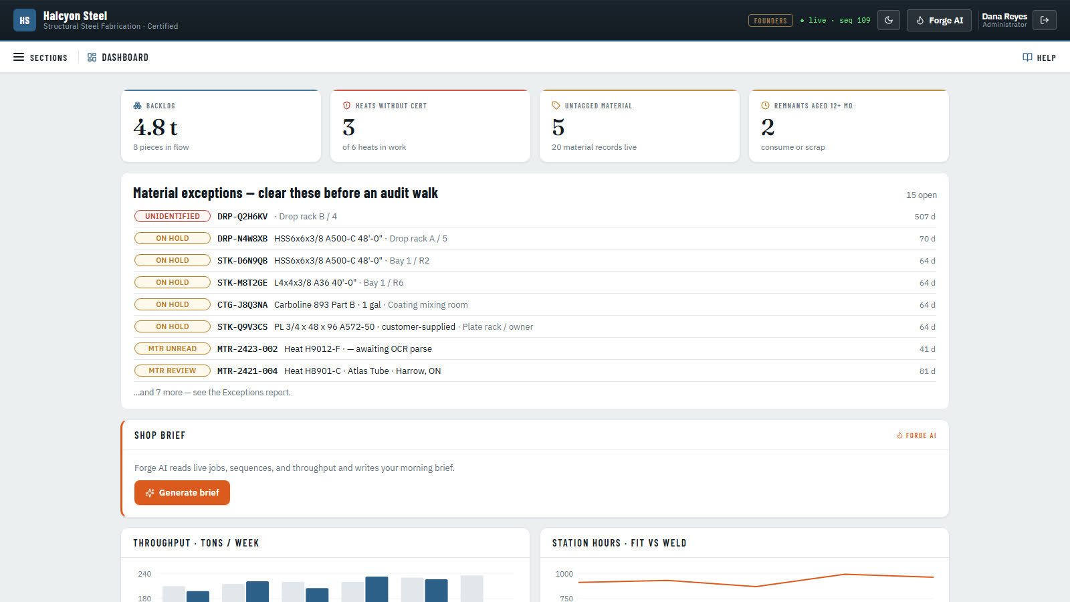Click the MTR REVIEW badge
The width and height of the screenshot is (1070, 602).
coord(173,371)
